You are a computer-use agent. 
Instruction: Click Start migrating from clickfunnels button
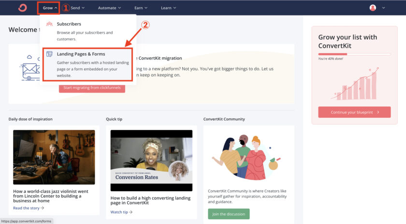coord(92,88)
